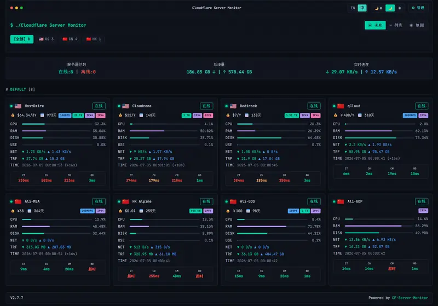
Task: Click calendar icon beside 98天
Action: point(248,211)
